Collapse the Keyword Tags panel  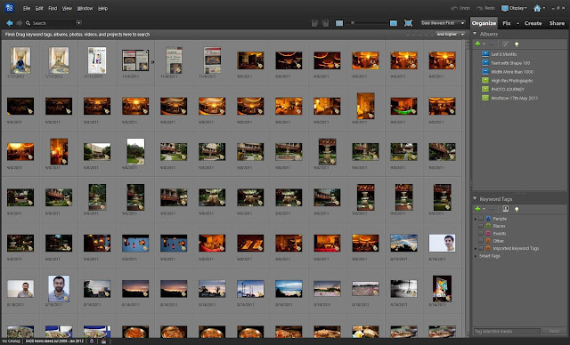coord(475,199)
